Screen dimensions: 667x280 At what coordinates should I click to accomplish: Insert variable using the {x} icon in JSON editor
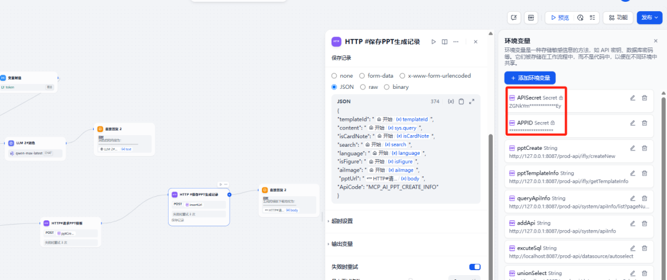[451, 102]
